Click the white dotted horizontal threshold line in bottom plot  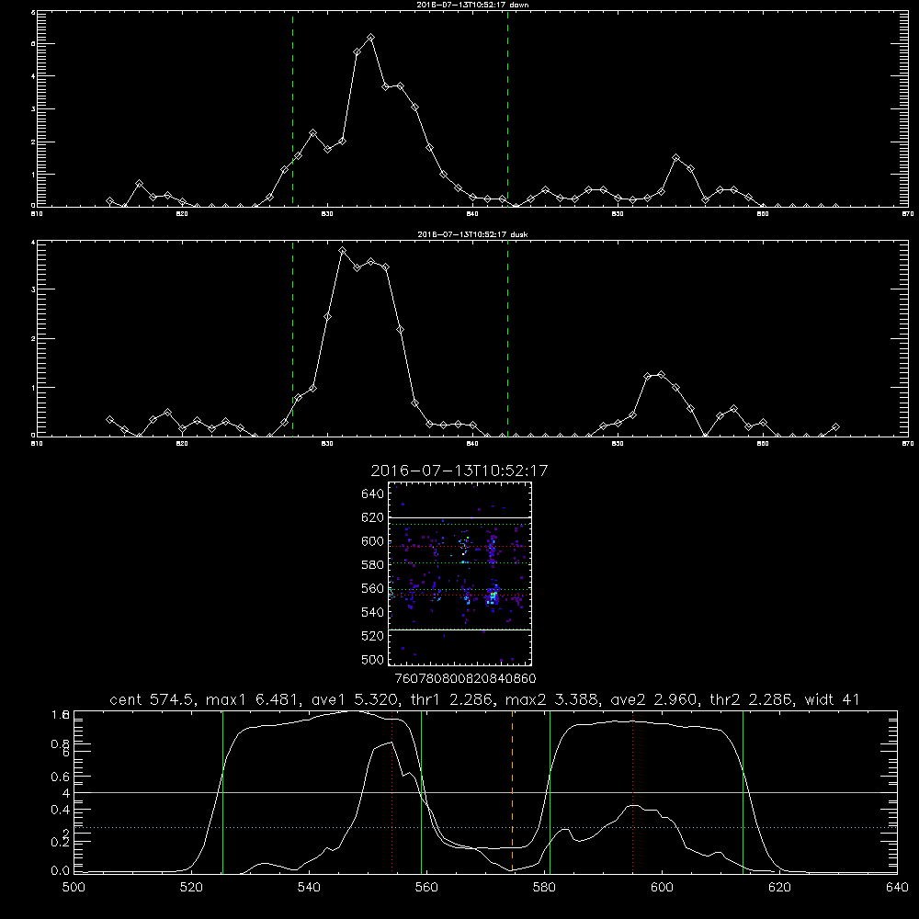485,828
